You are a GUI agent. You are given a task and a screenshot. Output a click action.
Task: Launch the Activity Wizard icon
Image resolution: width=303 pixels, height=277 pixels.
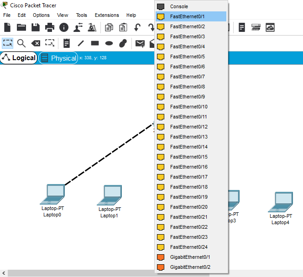click(92, 27)
